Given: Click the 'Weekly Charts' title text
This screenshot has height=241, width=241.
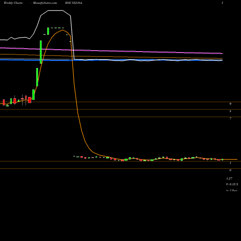Looking at the screenshot, I should click(13, 3).
